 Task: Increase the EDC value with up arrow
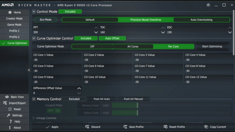pyautogui.click(x=230, y=28)
